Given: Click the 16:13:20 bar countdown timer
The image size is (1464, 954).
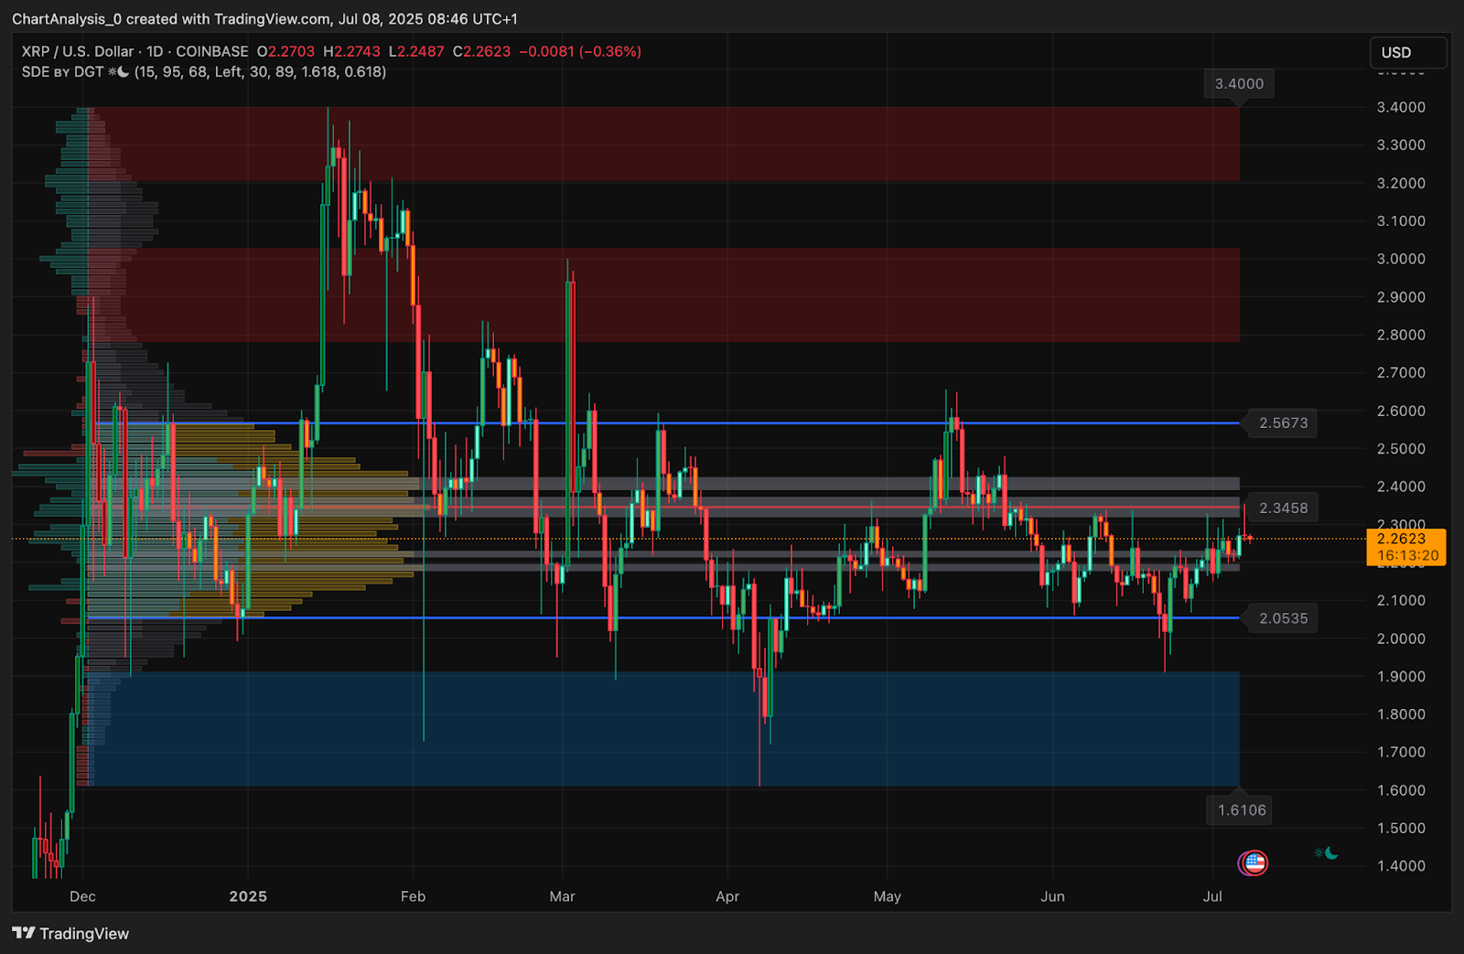Looking at the screenshot, I should [1406, 556].
